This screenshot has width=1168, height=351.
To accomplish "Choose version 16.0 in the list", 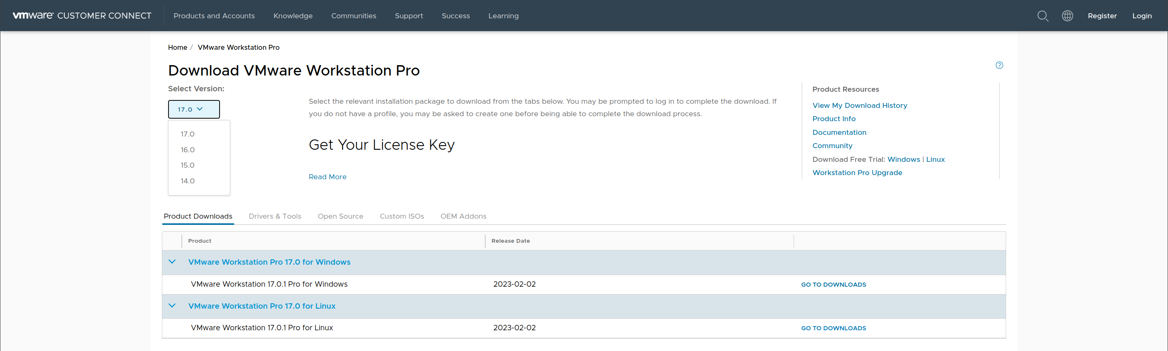I will pyautogui.click(x=188, y=150).
